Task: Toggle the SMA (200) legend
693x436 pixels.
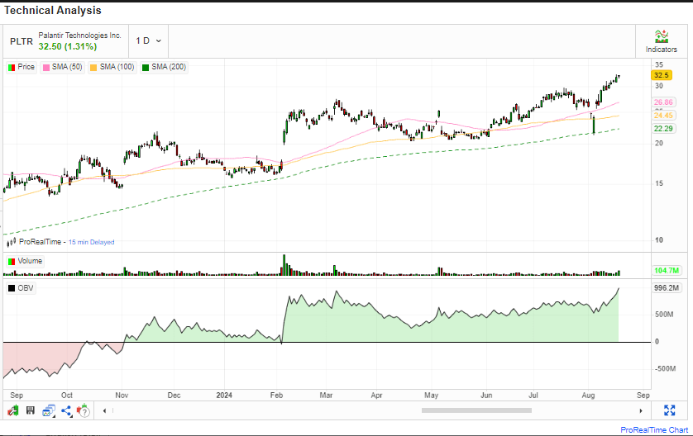Action: 166,67
